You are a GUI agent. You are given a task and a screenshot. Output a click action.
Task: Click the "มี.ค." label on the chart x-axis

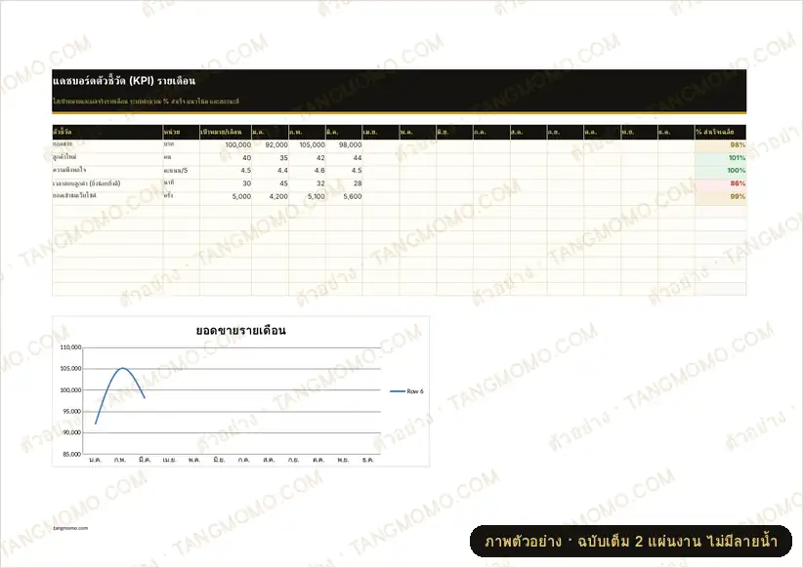[x=145, y=460]
